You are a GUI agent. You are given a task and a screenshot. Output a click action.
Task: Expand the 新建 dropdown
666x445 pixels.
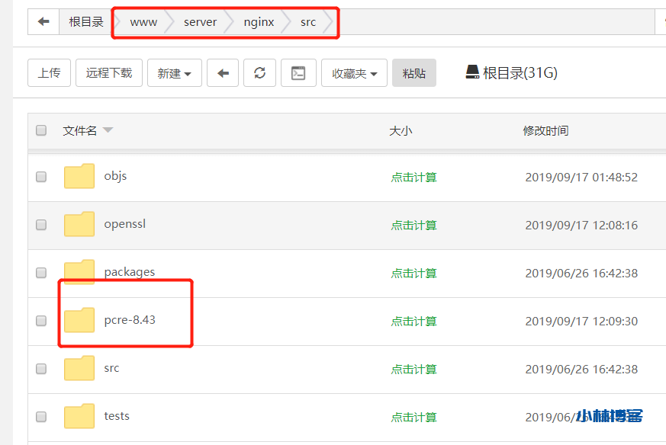pyautogui.click(x=174, y=73)
